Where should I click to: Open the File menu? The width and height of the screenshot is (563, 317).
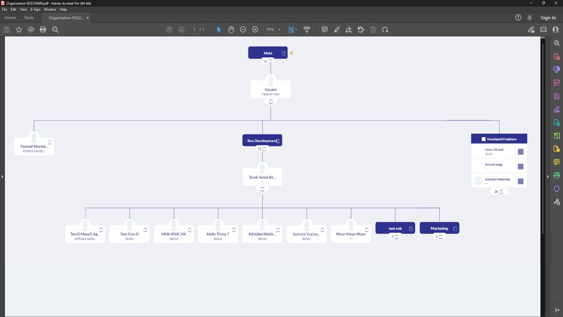coord(4,9)
